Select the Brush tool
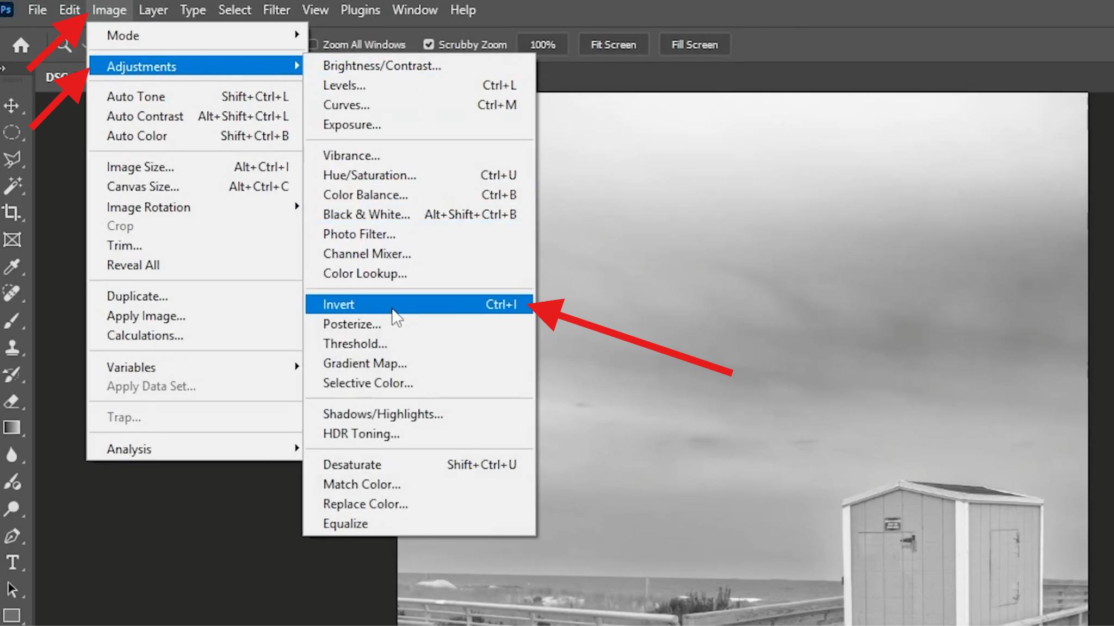 pos(11,321)
